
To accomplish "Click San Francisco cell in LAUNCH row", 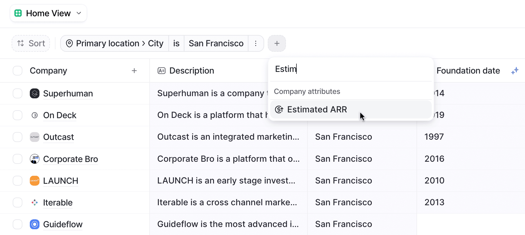I will tap(362, 181).
